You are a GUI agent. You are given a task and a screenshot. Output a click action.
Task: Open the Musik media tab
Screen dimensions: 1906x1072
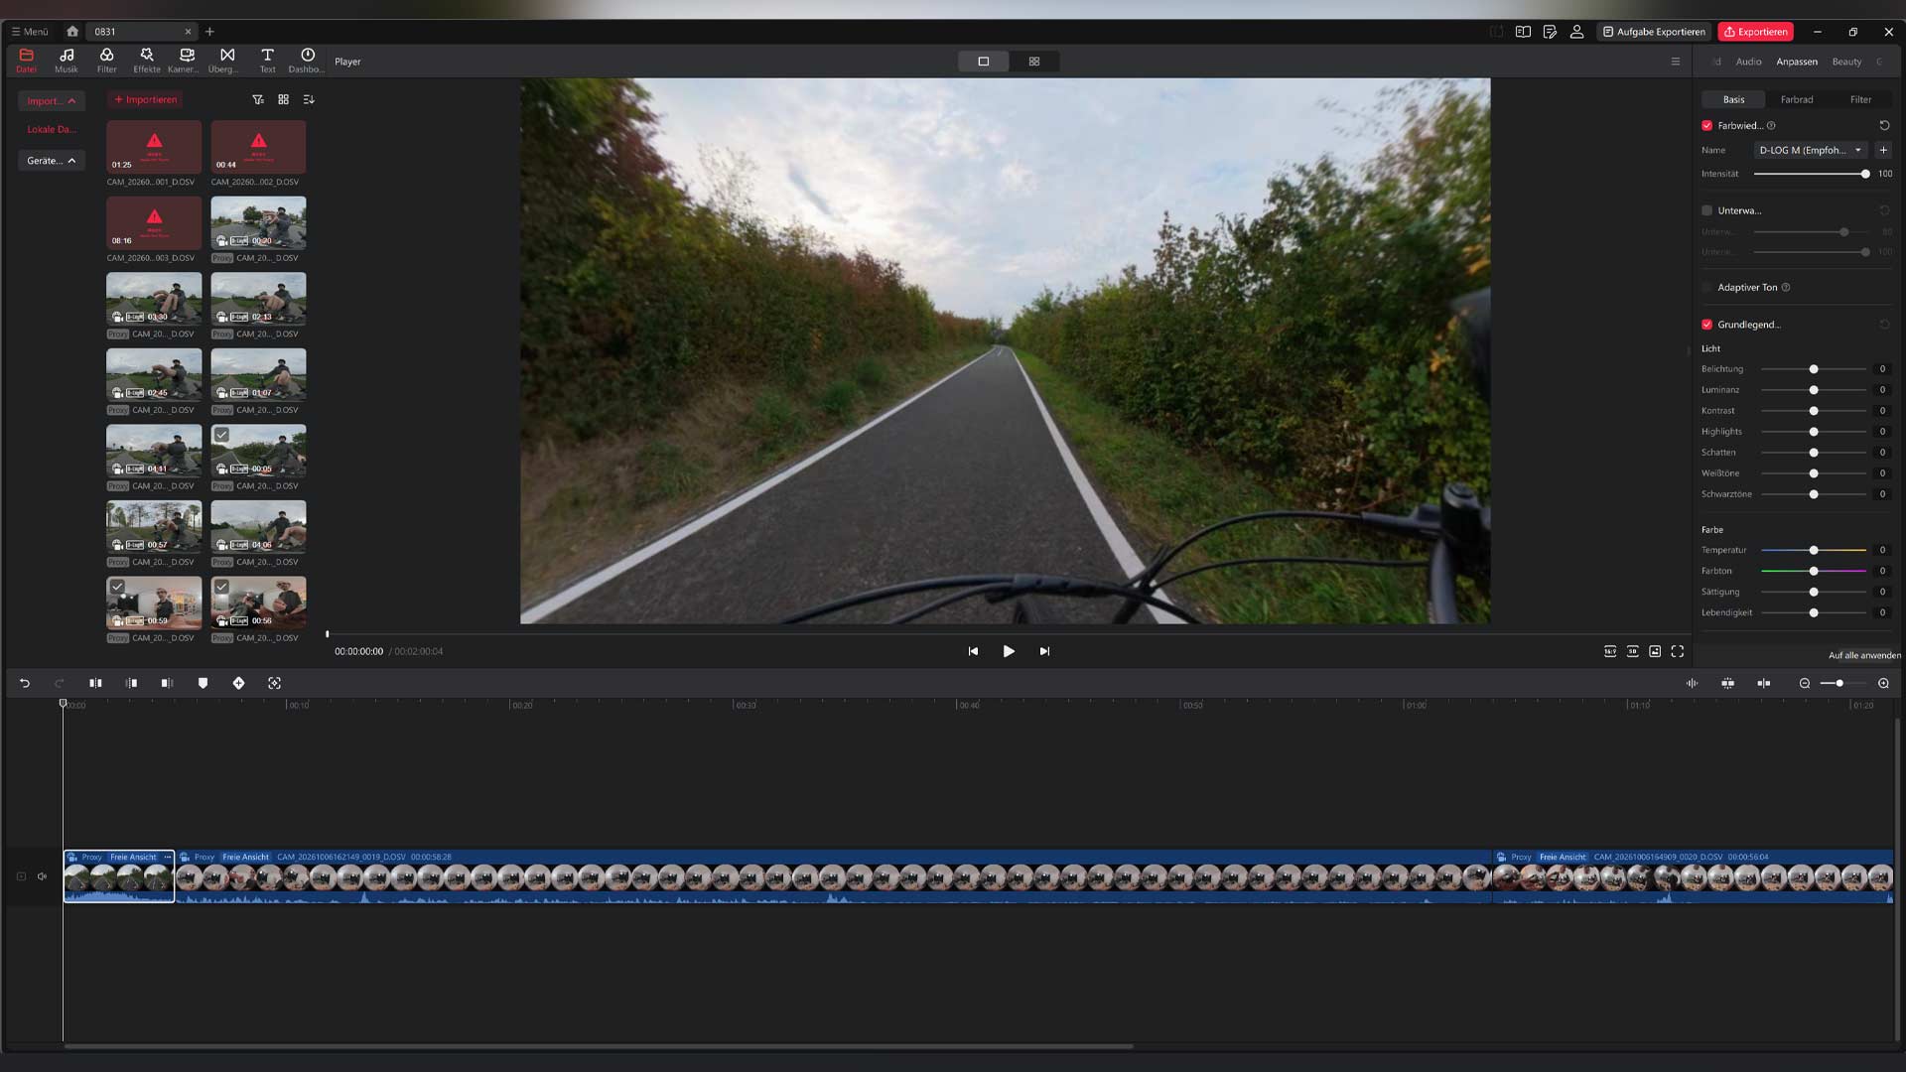(67, 61)
